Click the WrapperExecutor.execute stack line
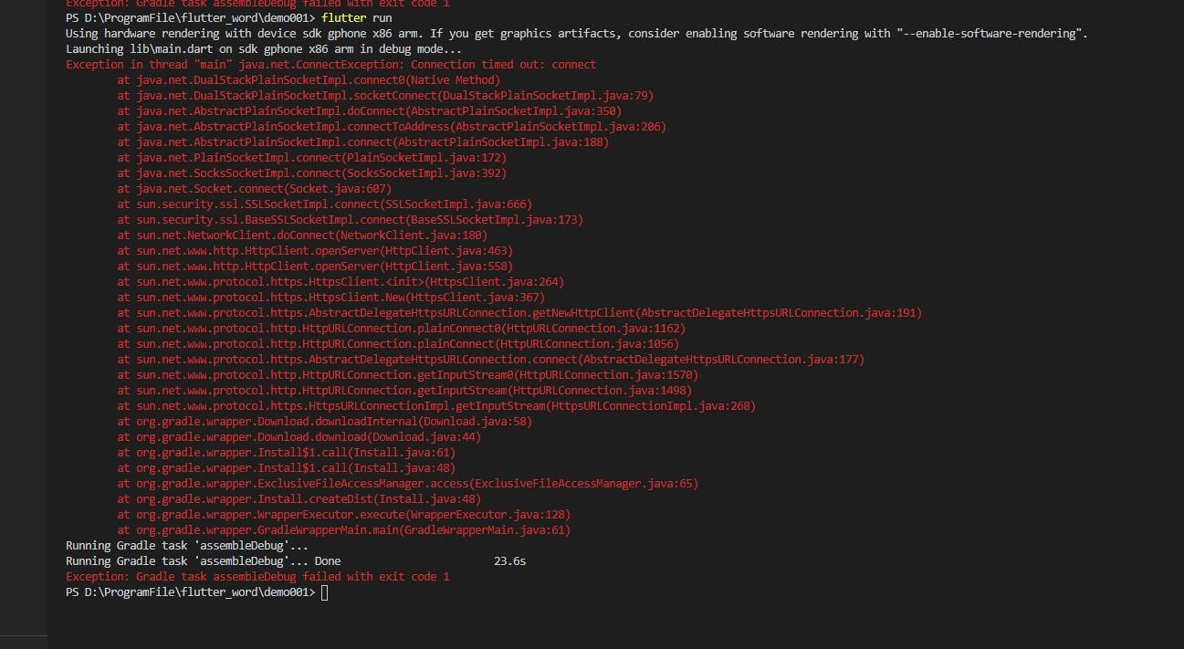 point(343,515)
